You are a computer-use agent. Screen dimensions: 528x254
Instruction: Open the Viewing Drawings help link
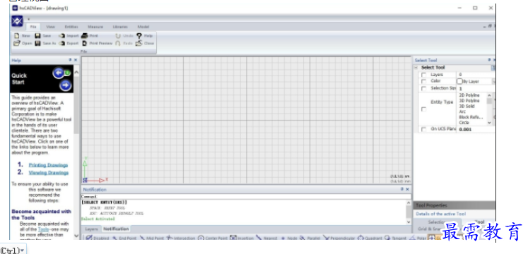coord(49,173)
